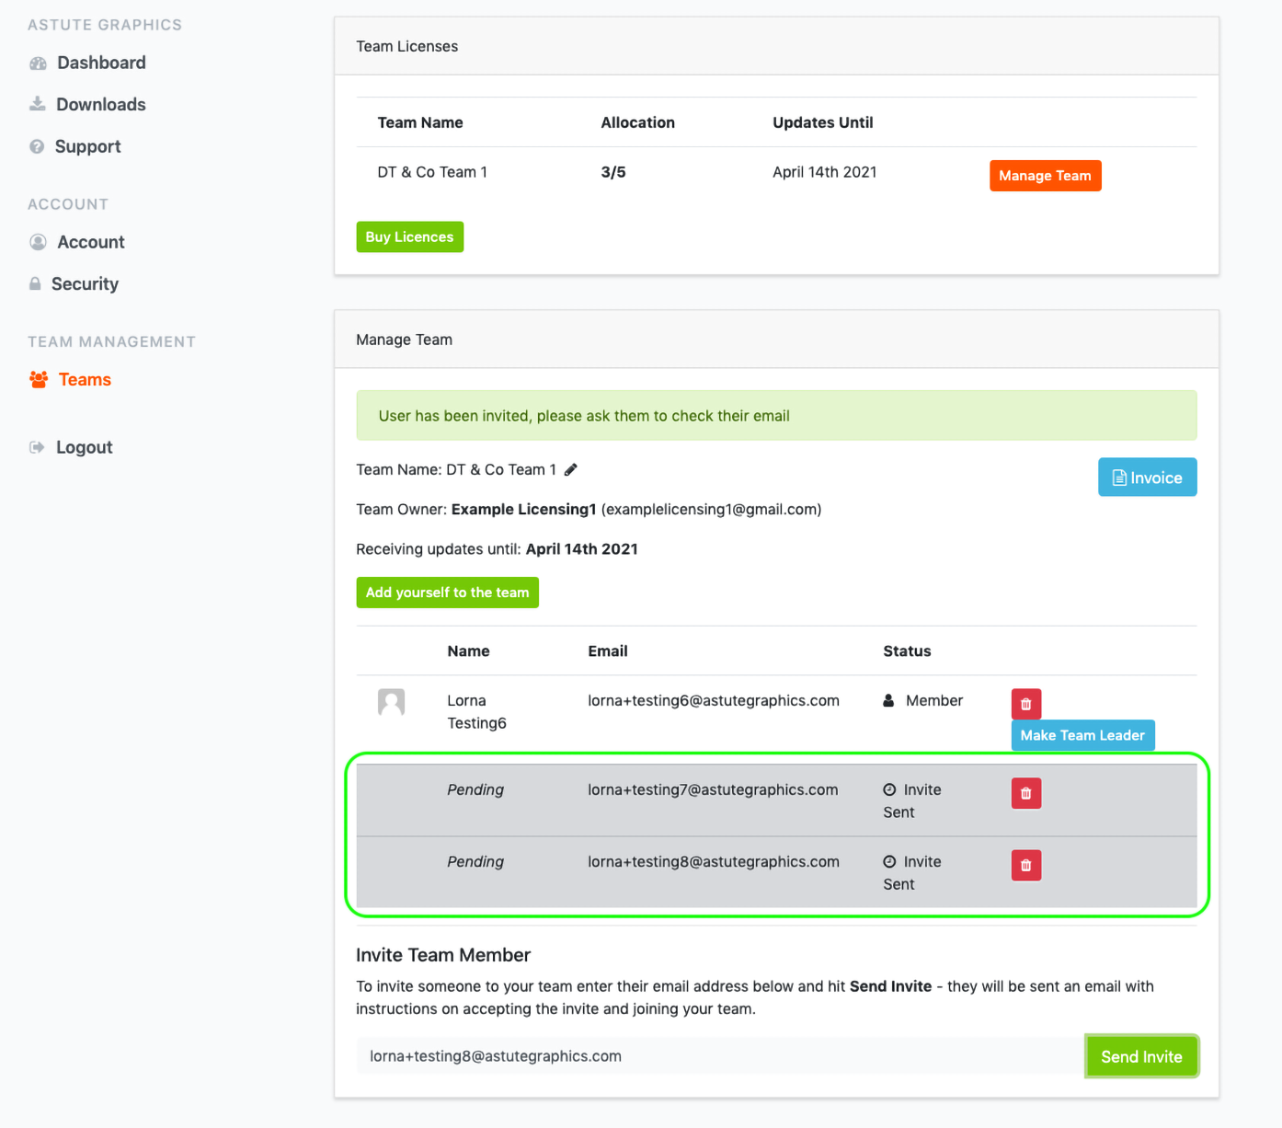Click the green Buy Licences button

pyautogui.click(x=409, y=236)
